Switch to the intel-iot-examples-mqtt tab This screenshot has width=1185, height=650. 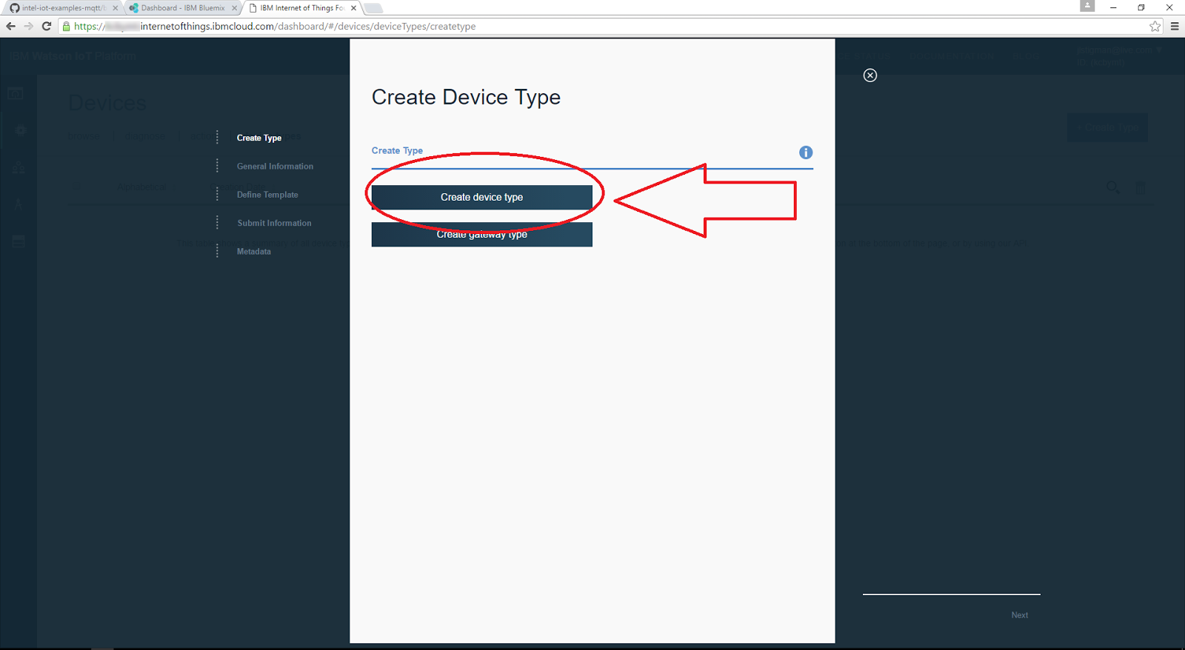tap(62, 8)
